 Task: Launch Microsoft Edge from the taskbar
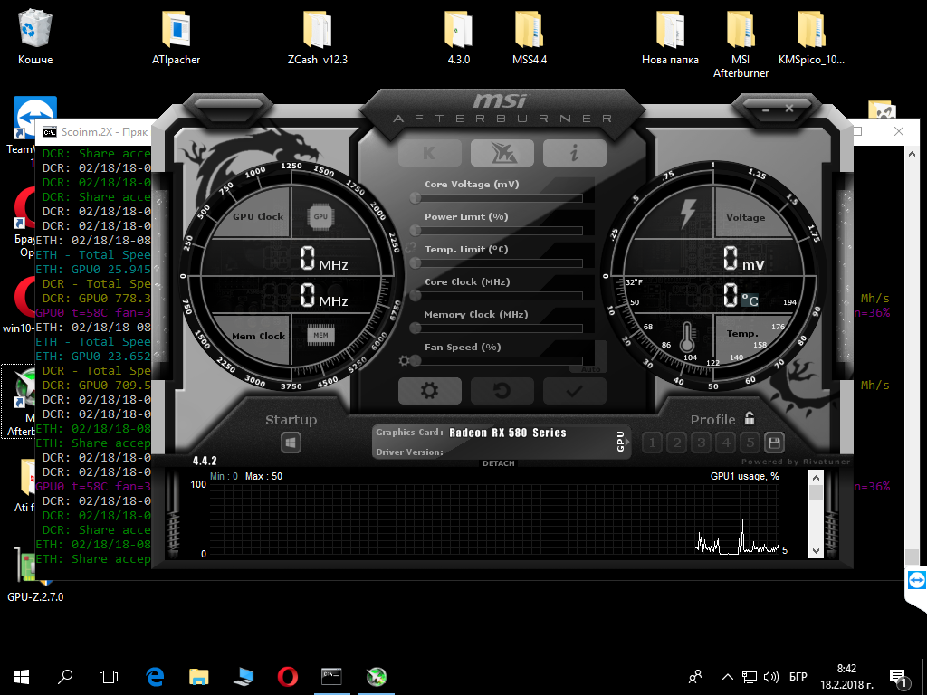[x=155, y=677]
